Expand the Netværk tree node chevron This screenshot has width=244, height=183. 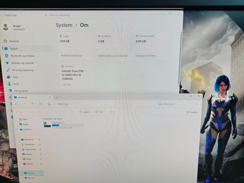coord(22,178)
